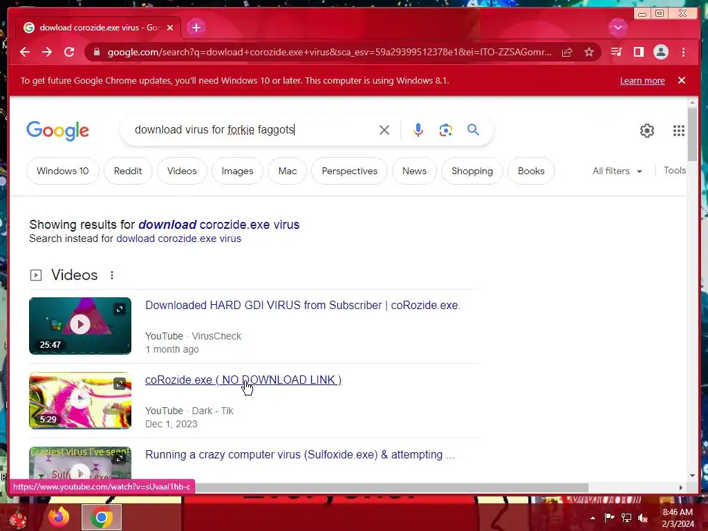View site info via the lock icon
The image size is (708, 531).
pos(96,52)
